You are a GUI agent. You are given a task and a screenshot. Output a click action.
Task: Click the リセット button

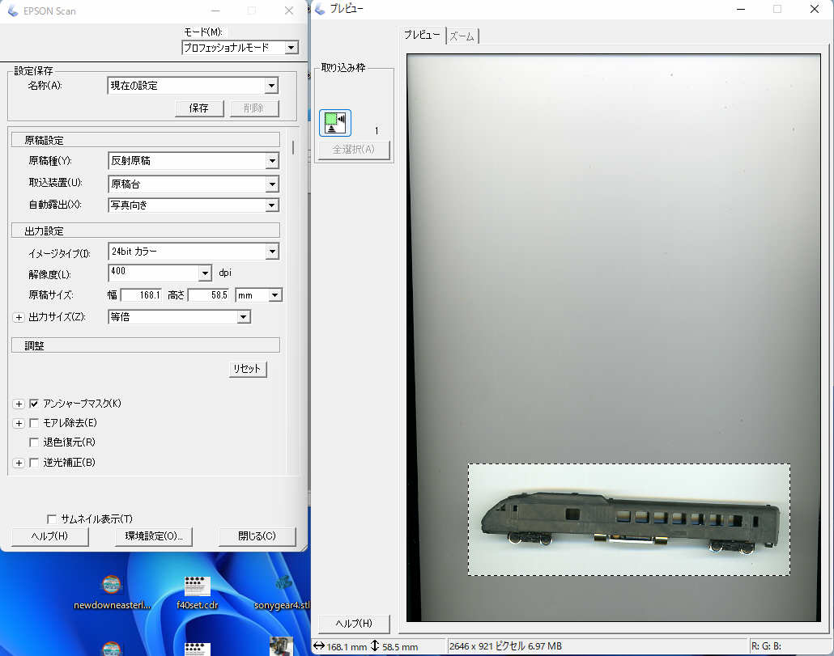pos(248,369)
